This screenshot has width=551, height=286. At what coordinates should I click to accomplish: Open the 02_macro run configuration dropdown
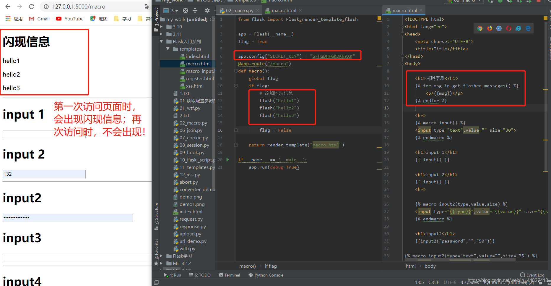click(465, 1)
